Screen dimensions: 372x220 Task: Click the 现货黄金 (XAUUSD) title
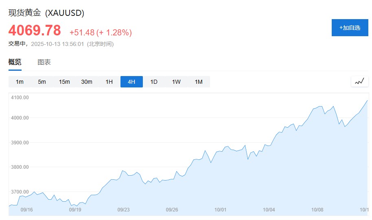pos(46,13)
